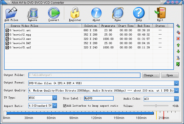Click the Open output folder button
The image size is (184, 124).
pos(170,75)
